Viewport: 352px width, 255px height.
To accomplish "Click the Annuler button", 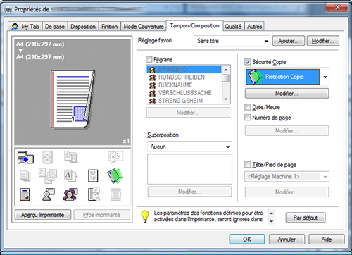I will pos(287,240).
